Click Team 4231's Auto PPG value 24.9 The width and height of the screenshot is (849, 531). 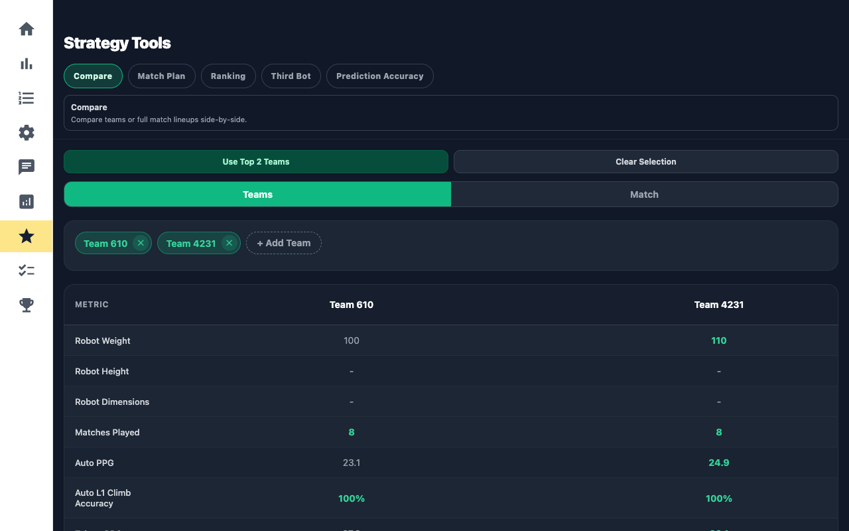(719, 463)
